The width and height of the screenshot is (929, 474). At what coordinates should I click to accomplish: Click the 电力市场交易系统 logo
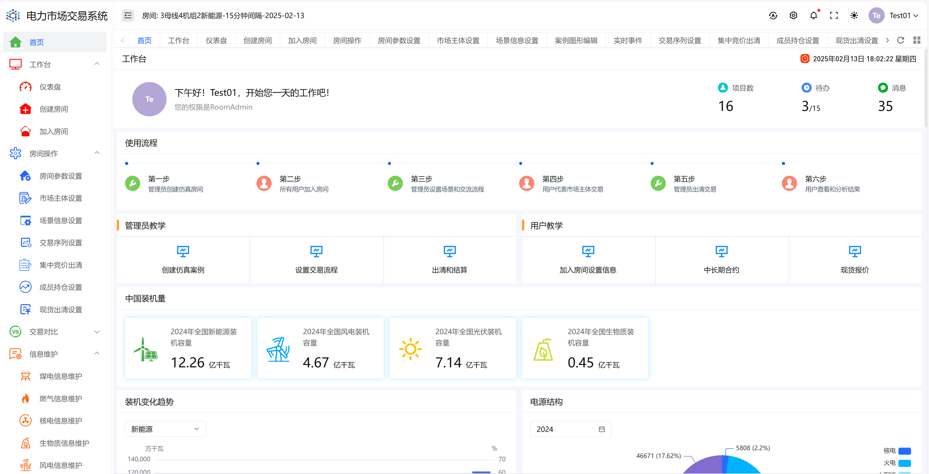(x=13, y=15)
